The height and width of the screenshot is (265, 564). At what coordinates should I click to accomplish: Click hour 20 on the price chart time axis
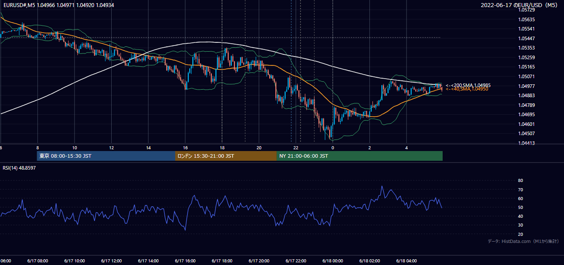coord(259,148)
